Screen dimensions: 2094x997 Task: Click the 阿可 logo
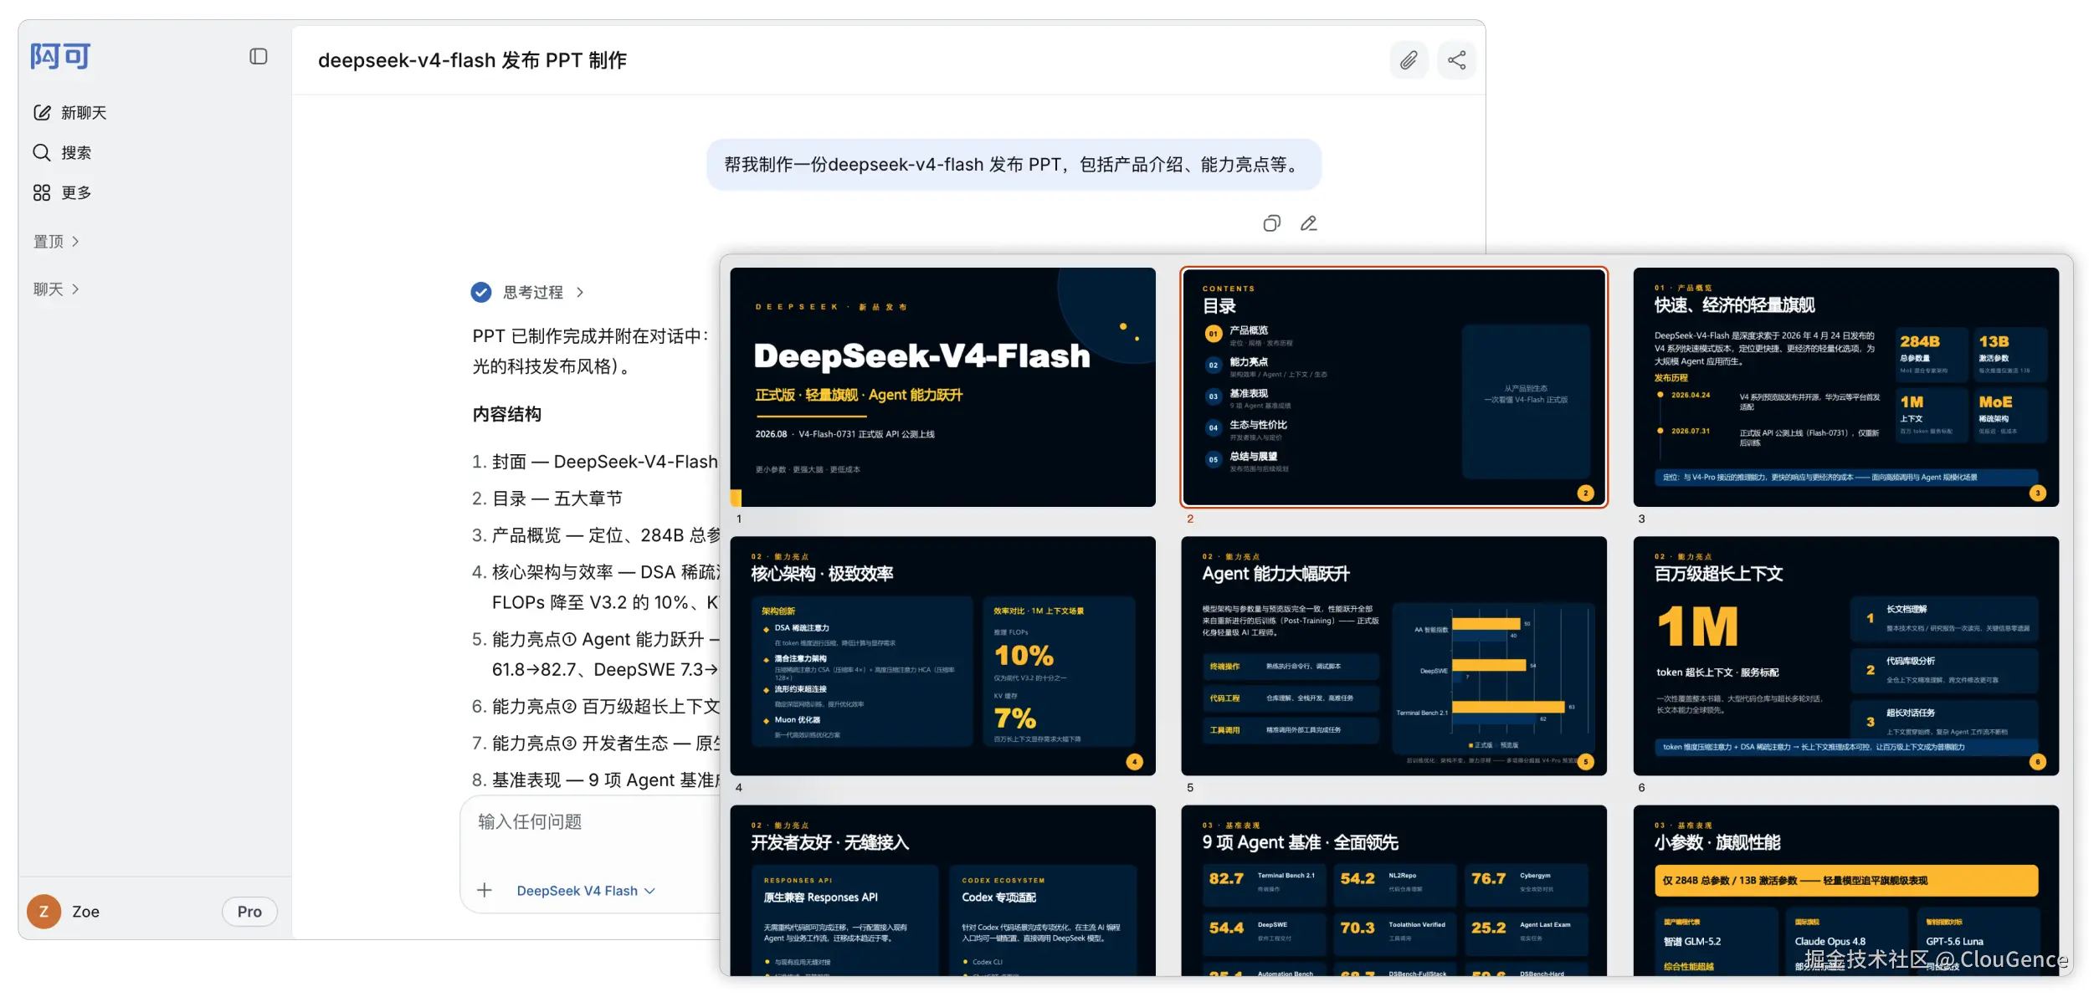pos(60,56)
